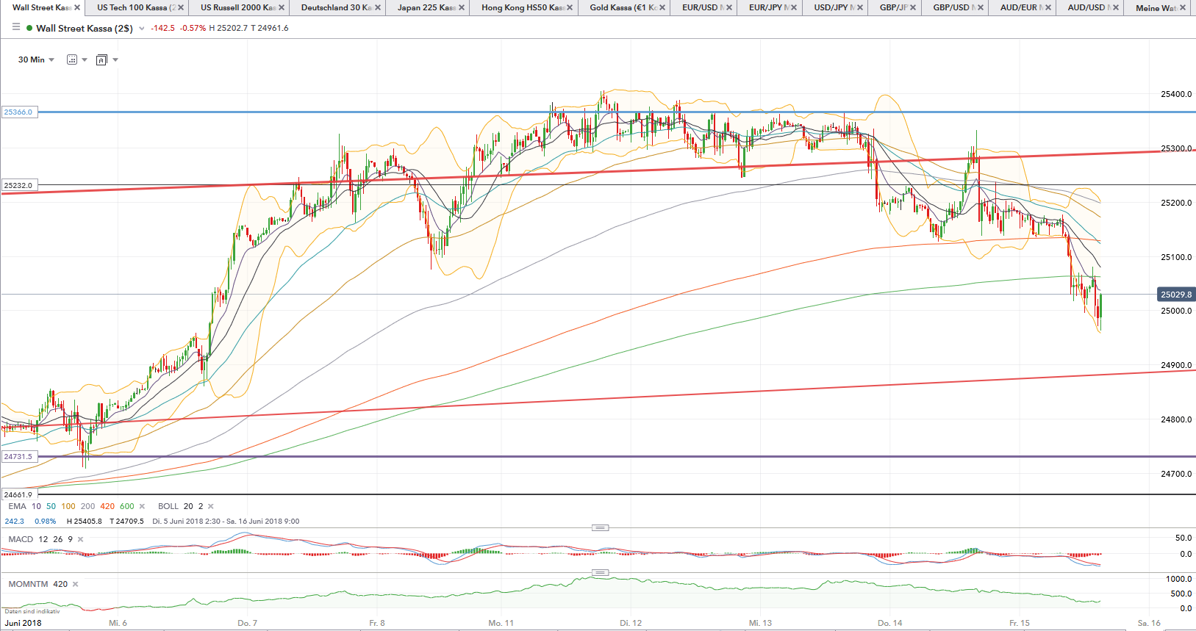The width and height of the screenshot is (1196, 631).
Task: Close the US Tech 100 Kassa tab
Action: 181,7
